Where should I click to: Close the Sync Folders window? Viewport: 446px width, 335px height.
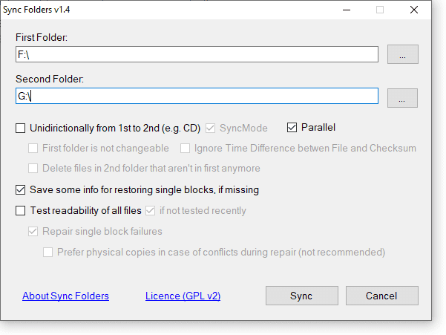(413, 10)
